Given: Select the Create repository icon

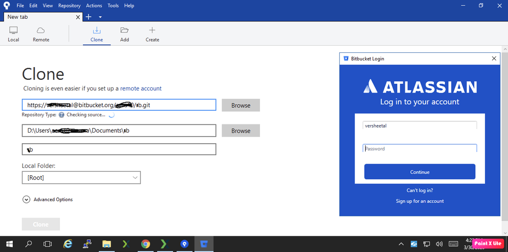Looking at the screenshot, I should [152, 34].
